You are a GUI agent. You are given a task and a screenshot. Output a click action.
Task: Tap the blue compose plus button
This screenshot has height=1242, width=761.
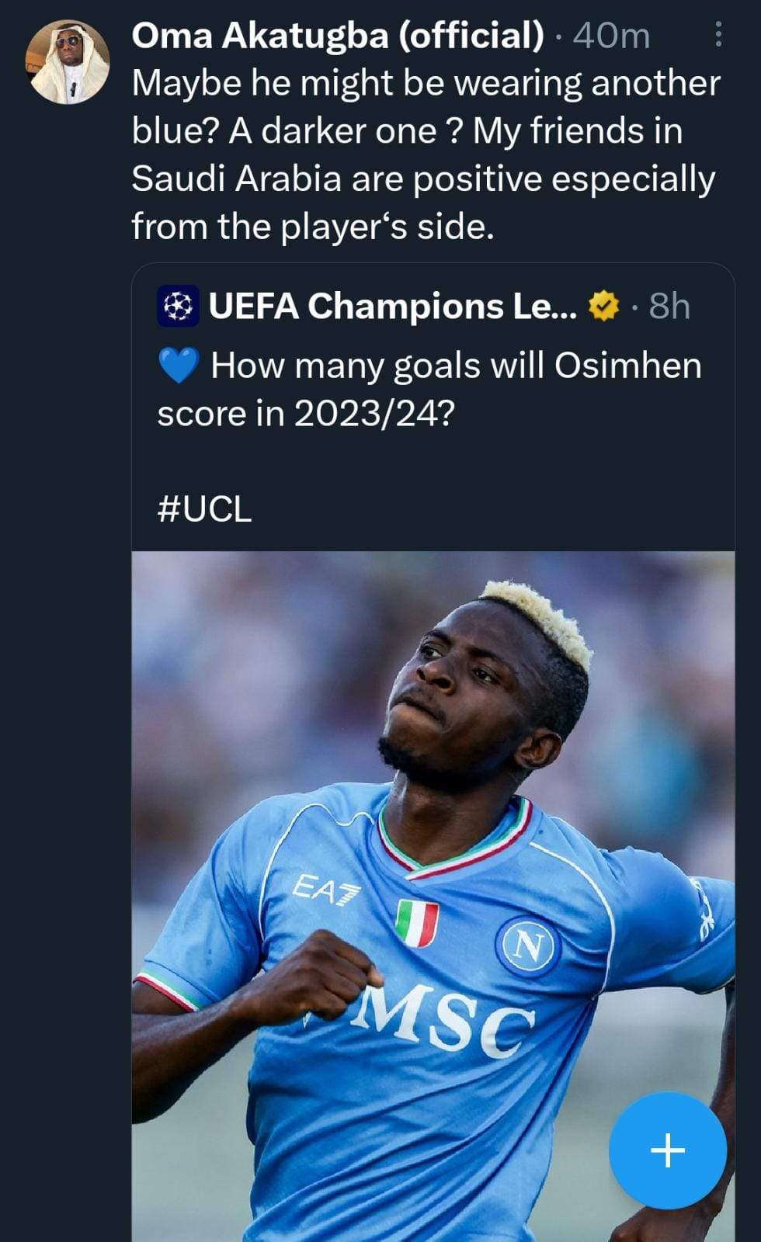(667, 1150)
